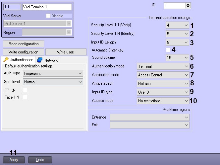220x165 pixels.
Task: Click the Apply button
Action: pyautogui.click(x=14, y=160)
